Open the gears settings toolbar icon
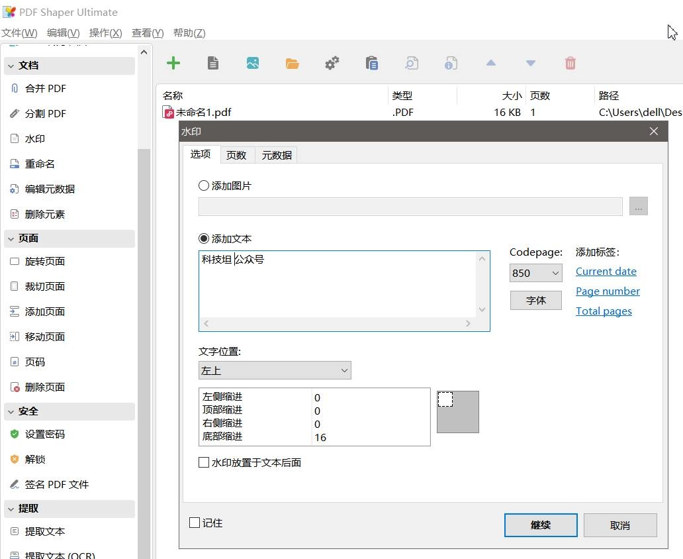 (x=332, y=63)
